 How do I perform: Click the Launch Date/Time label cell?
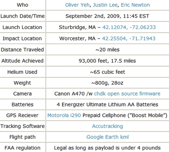[23, 16]
